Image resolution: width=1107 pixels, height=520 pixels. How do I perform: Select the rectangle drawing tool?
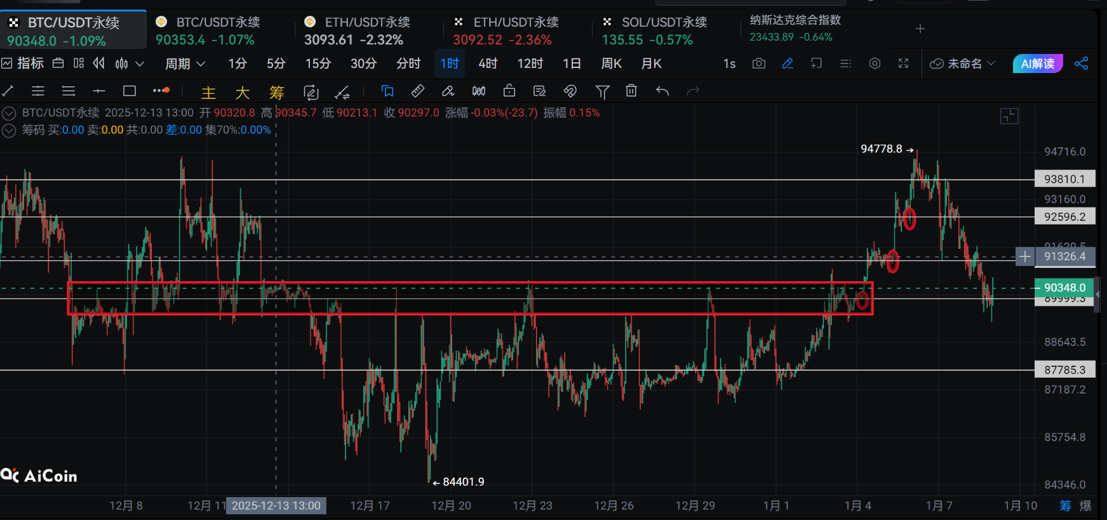[130, 91]
